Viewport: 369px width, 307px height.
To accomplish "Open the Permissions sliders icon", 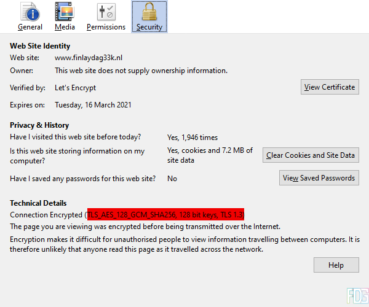I will click(x=106, y=12).
